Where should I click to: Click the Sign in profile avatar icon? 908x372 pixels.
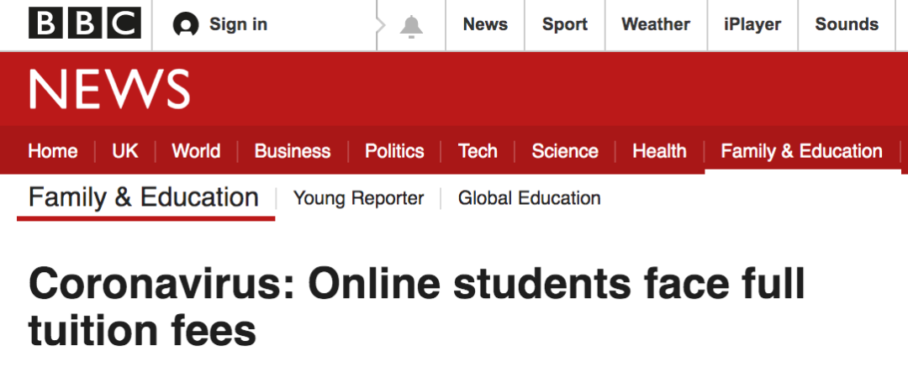click(186, 25)
